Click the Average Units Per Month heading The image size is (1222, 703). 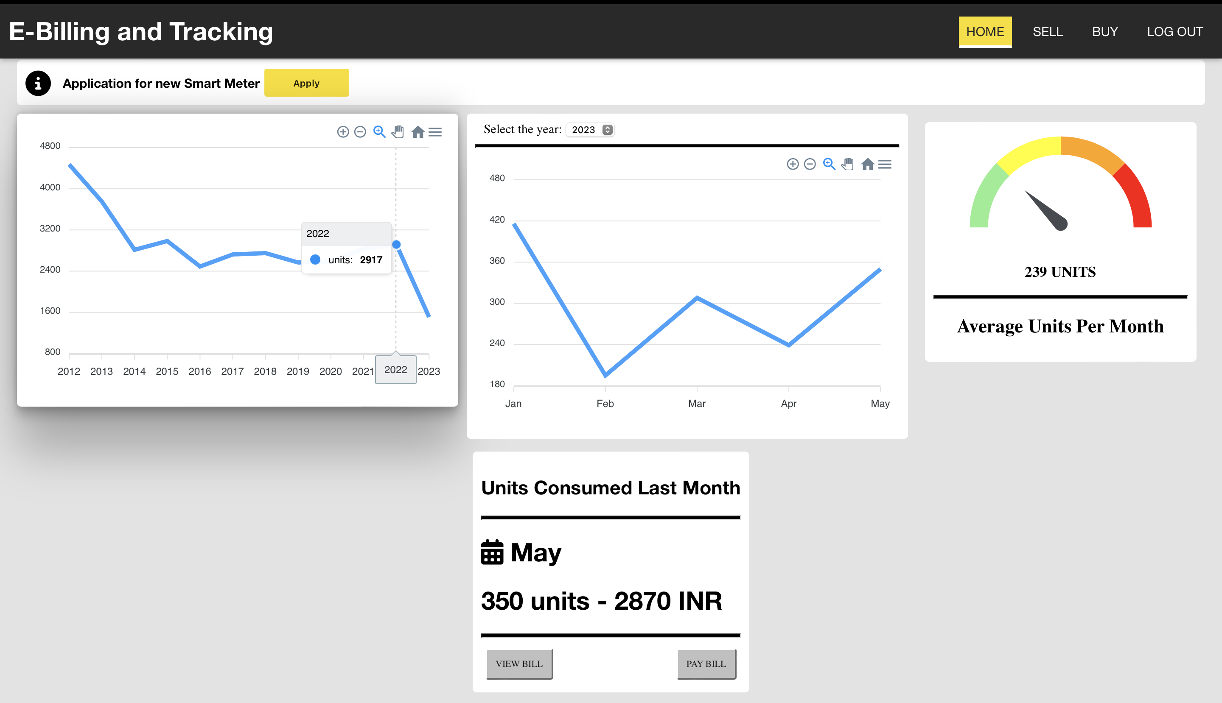[1060, 326]
